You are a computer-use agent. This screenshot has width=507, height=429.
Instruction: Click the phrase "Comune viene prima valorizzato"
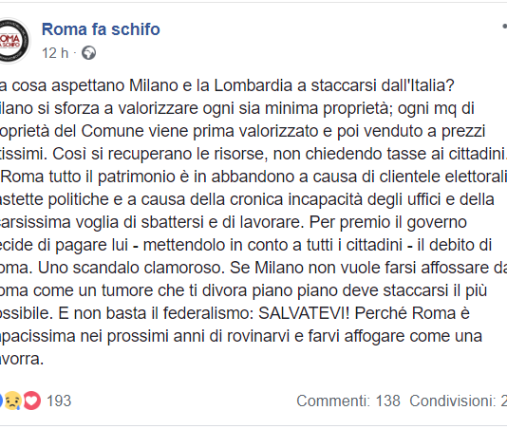[x=206, y=131]
